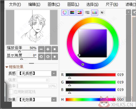The height and width of the screenshot is (109, 136).
Task: Click the 50% zoom value
Action: [x=33, y=48]
